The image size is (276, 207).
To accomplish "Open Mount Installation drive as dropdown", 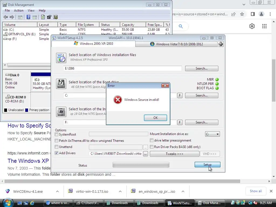I will pyautogui.click(x=212, y=134).
